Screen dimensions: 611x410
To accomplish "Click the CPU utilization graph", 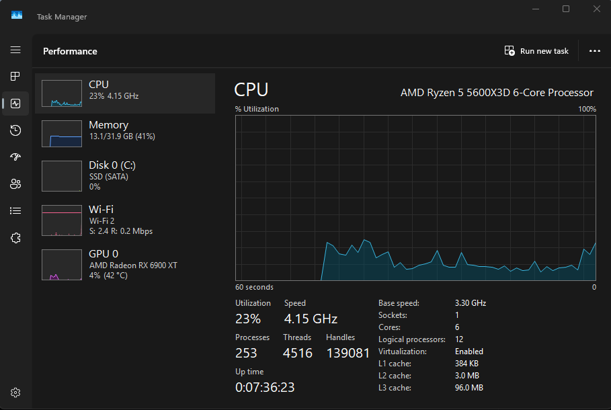I will coord(415,198).
